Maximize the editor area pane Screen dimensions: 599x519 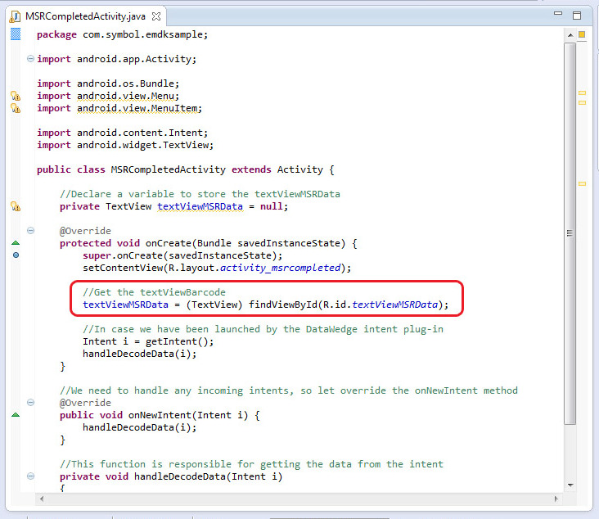click(x=577, y=15)
